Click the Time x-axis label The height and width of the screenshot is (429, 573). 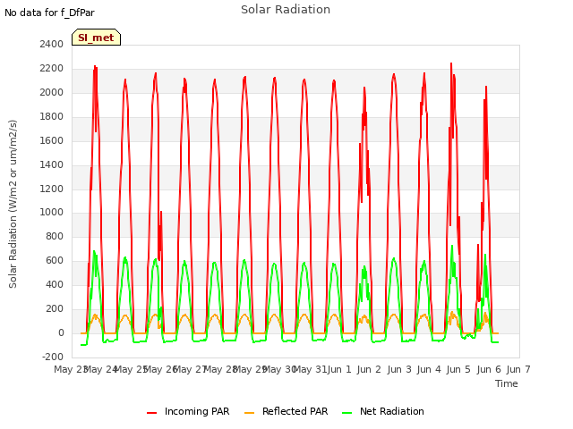[x=507, y=383]
